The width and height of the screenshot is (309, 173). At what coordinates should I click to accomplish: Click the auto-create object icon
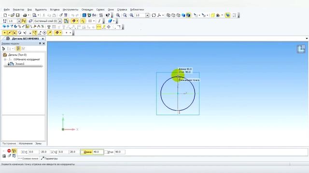click(x=14, y=150)
